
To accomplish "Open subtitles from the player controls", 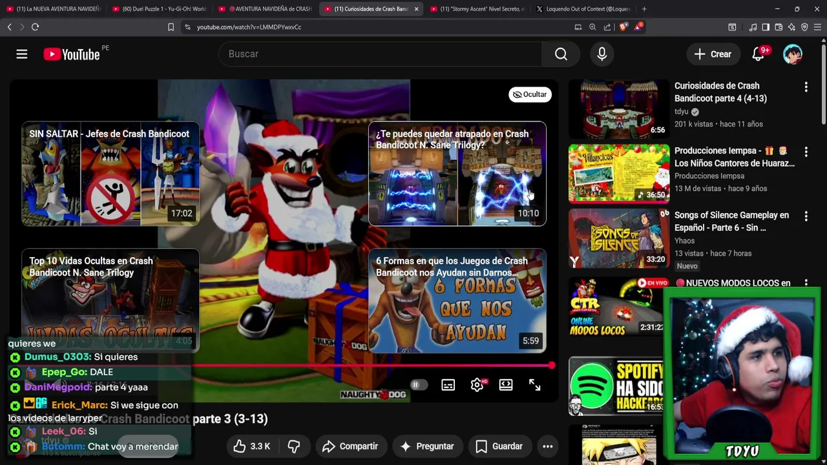I will click(x=448, y=385).
